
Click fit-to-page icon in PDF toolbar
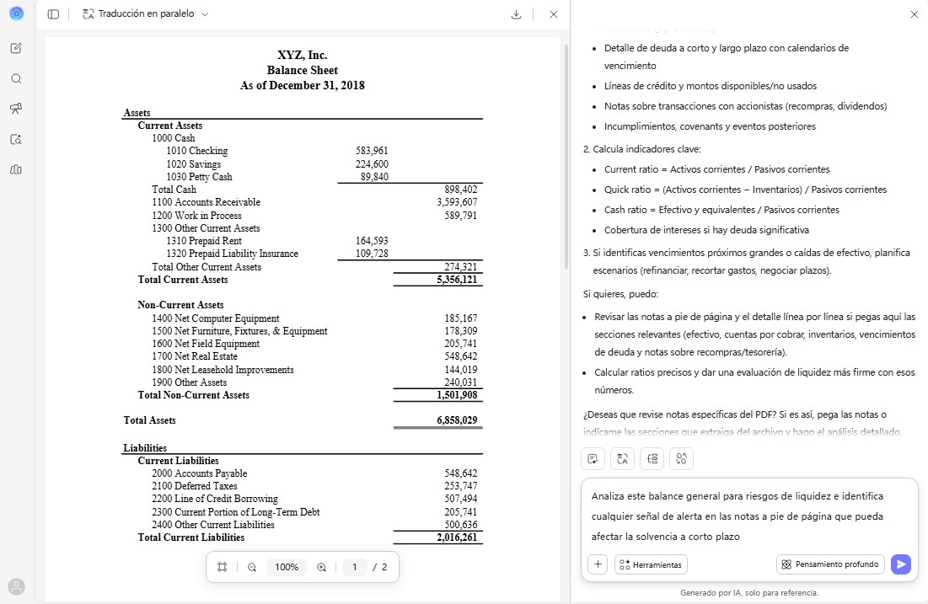[x=222, y=567]
